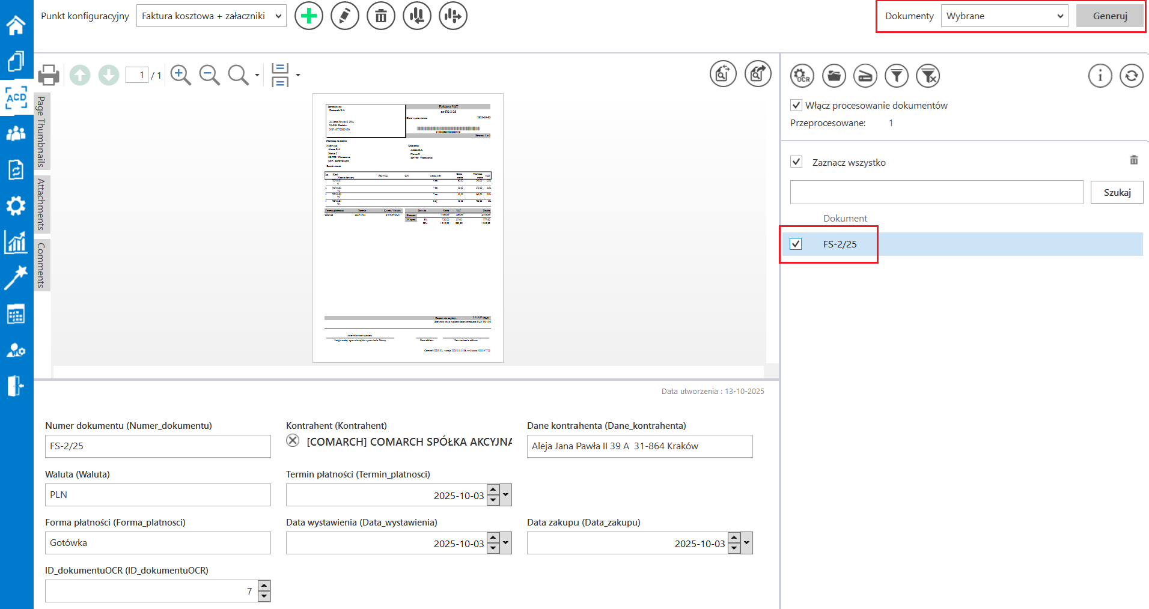Click the document search input field
The image size is (1149, 609).
pos(937,192)
